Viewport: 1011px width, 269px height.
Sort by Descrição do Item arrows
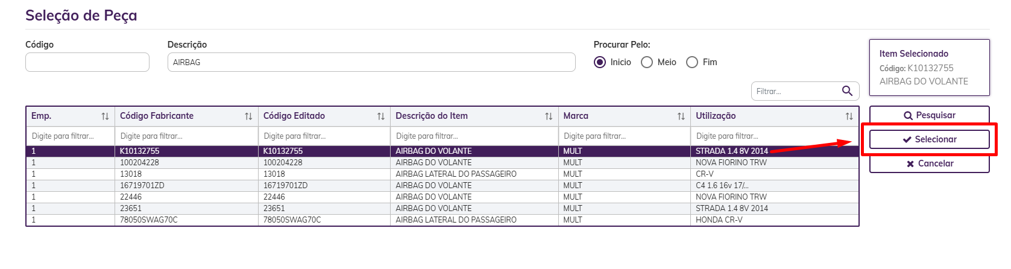pos(549,116)
